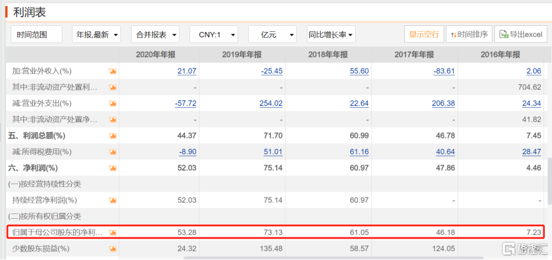552x260 pixels.
Task: Open the 24.34 link in 营业外支出 row
Action: coord(531,104)
